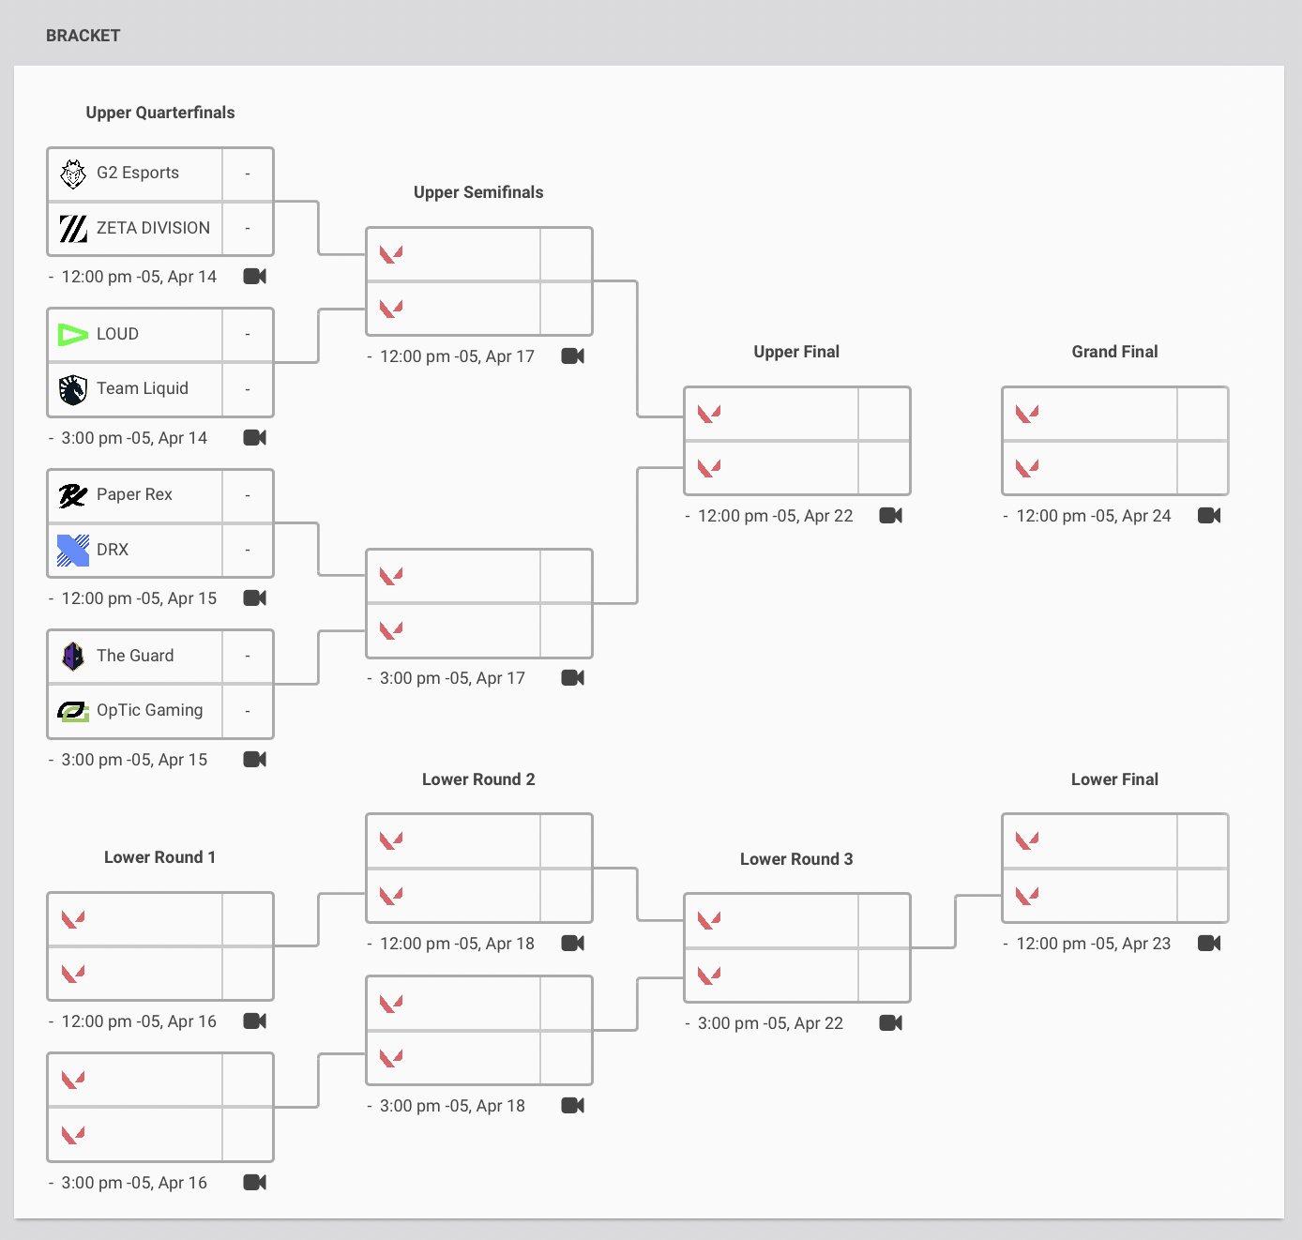1302x1240 pixels.
Task: Click The Guard purple logo
Action: [73, 656]
